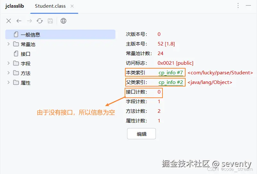Click the 父类索引 label
The width and height of the screenshot is (257, 174).
coord(137,82)
